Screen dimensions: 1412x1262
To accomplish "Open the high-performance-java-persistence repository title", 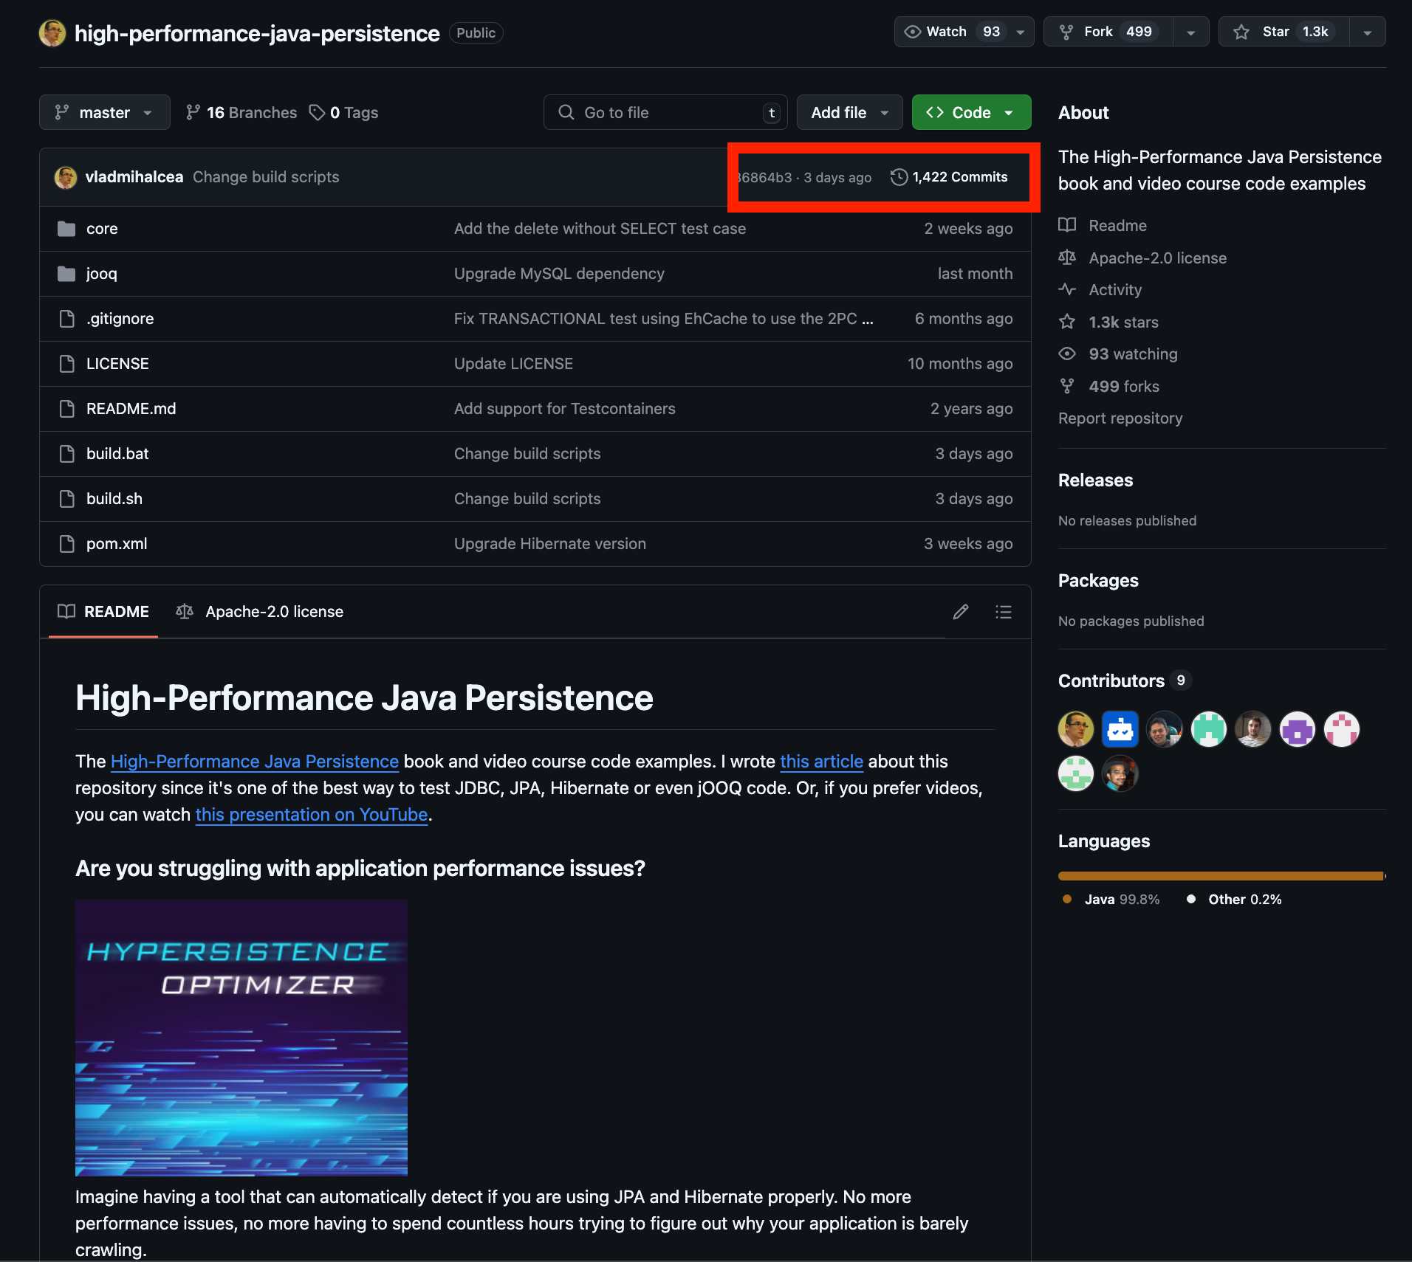I will (257, 33).
